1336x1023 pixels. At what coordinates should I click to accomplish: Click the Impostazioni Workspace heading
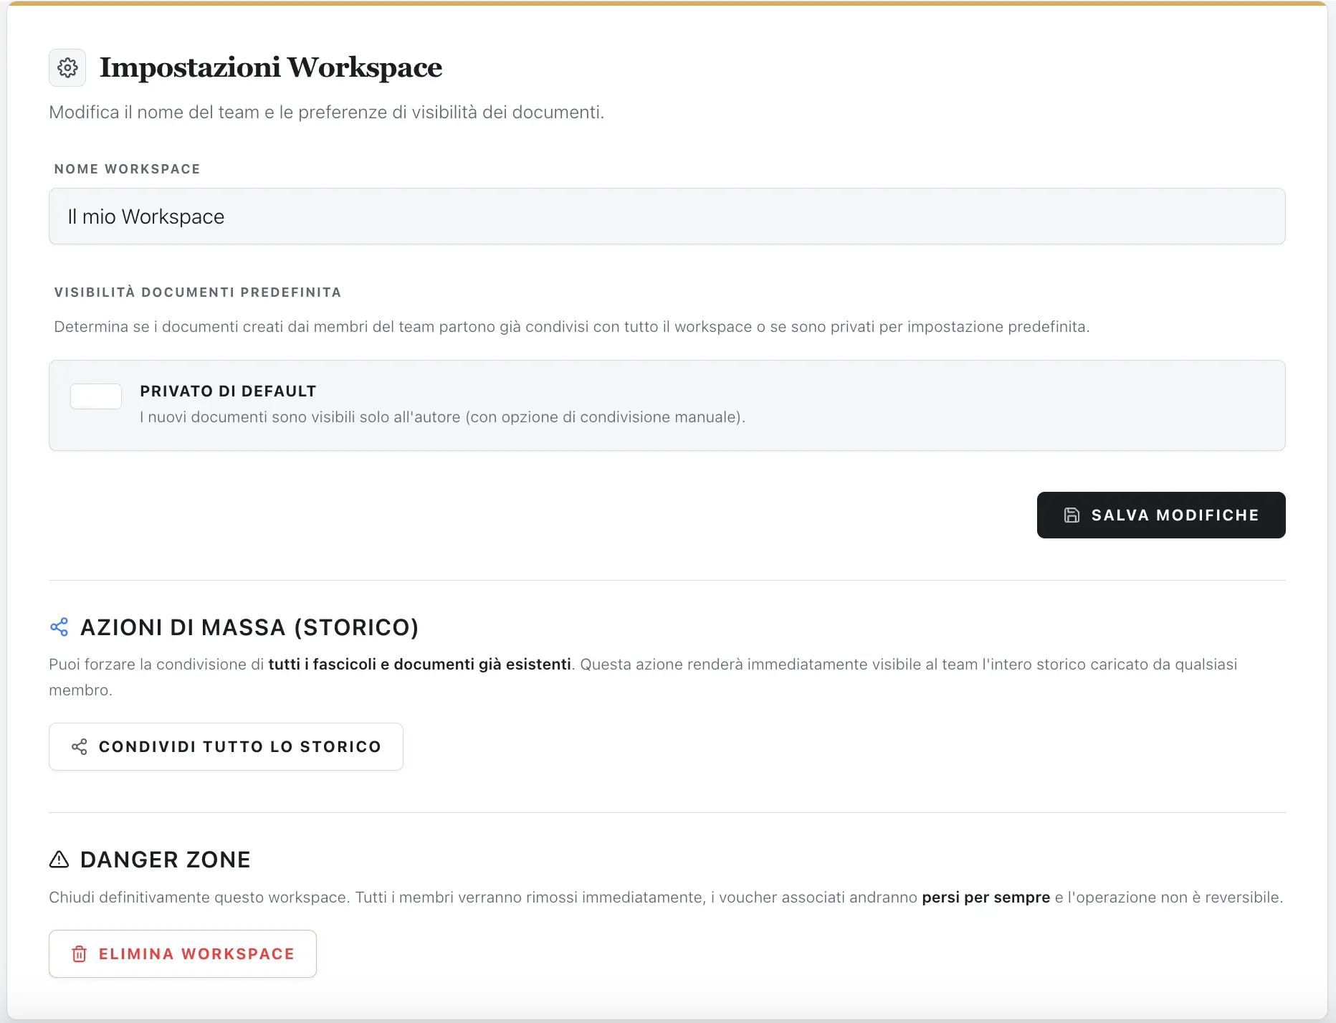(x=270, y=67)
